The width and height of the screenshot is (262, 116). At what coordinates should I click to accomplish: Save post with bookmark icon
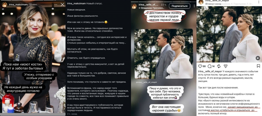pyautogui.click(x=258, y=66)
